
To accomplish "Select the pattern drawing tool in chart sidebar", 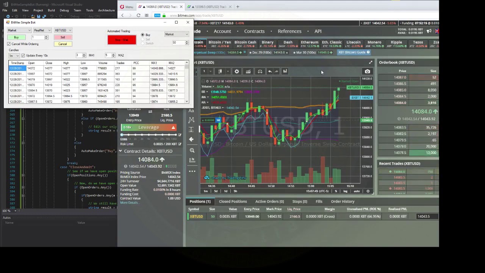I will point(191,120).
